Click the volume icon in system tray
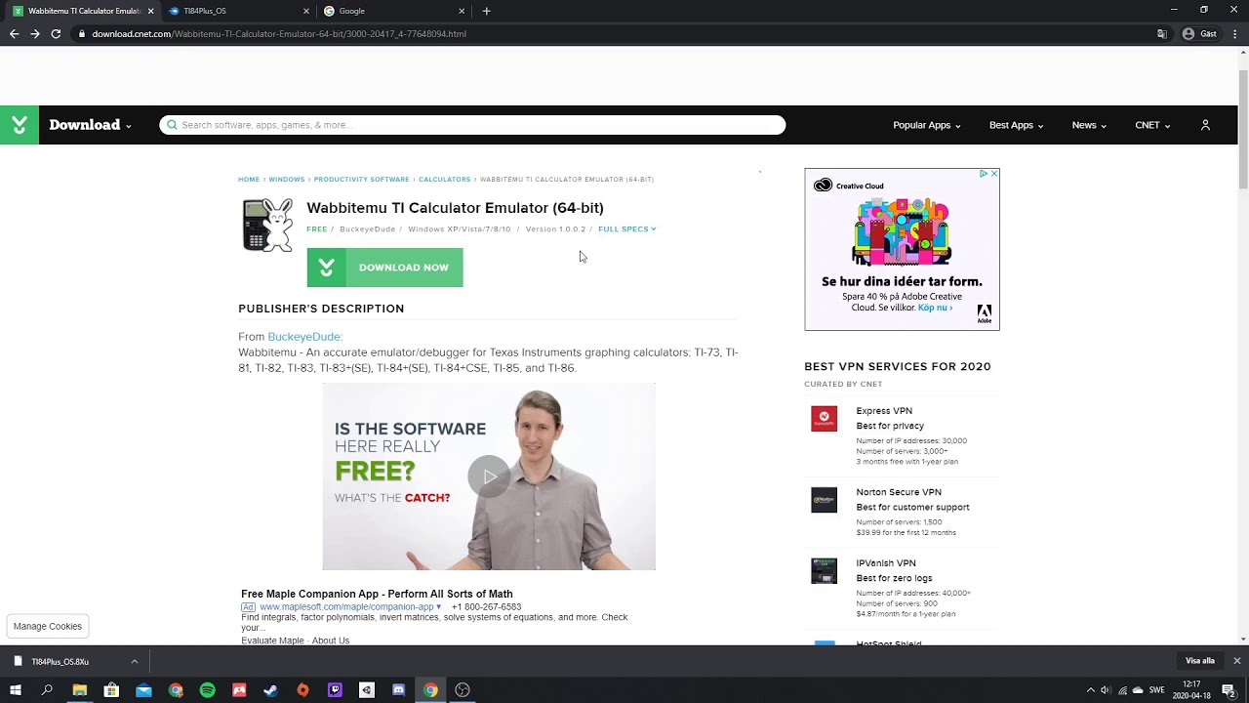Image resolution: width=1249 pixels, height=703 pixels. point(1106,689)
